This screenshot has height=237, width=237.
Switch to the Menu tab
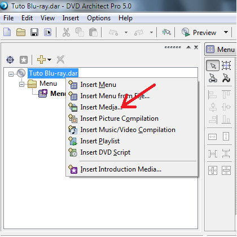tap(221, 50)
